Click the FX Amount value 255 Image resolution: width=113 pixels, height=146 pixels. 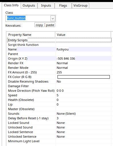pos(59,72)
